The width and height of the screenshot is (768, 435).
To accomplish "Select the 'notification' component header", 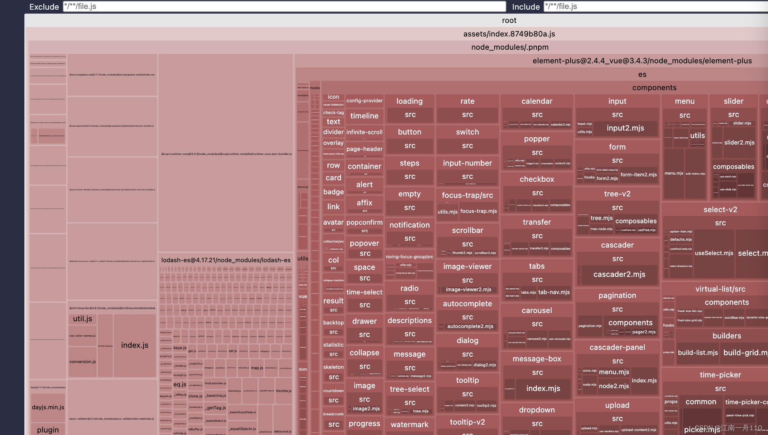I will [x=409, y=225].
